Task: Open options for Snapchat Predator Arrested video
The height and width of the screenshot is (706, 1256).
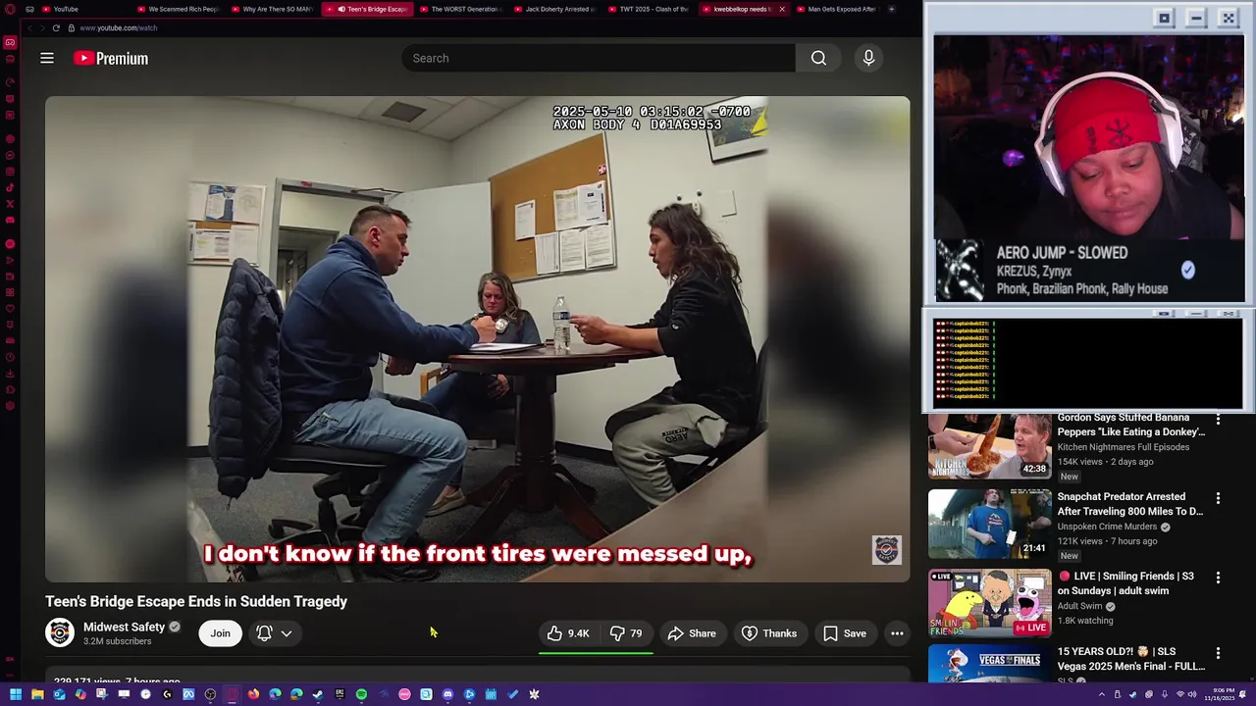Action: click(1218, 499)
